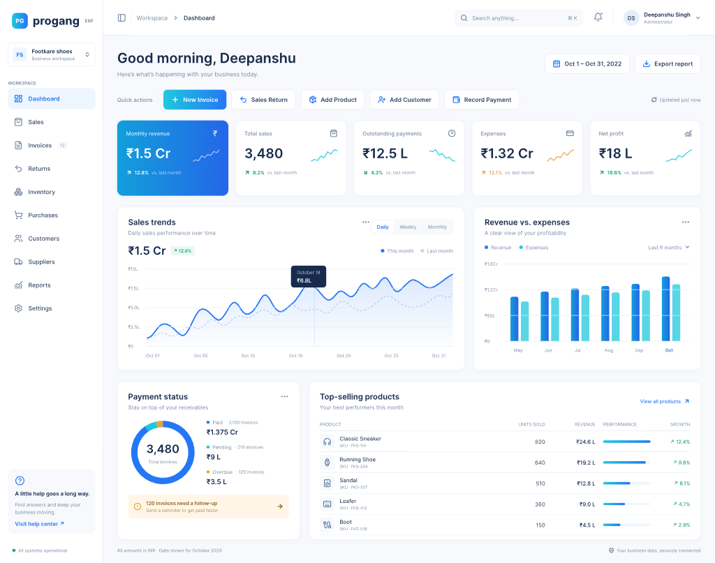
Task: Open the Deepanshu Singh account dropdown
Action: pyautogui.click(x=662, y=18)
